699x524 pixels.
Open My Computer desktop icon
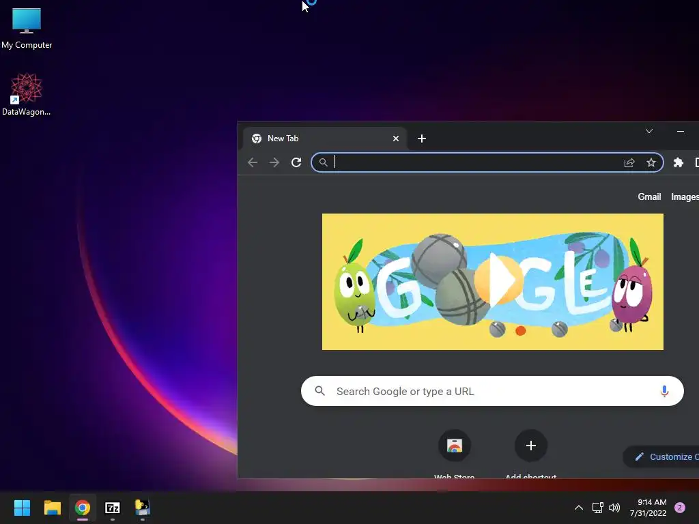coord(27,29)
